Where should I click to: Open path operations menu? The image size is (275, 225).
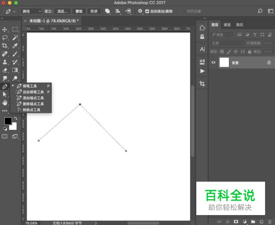point(108,11)
